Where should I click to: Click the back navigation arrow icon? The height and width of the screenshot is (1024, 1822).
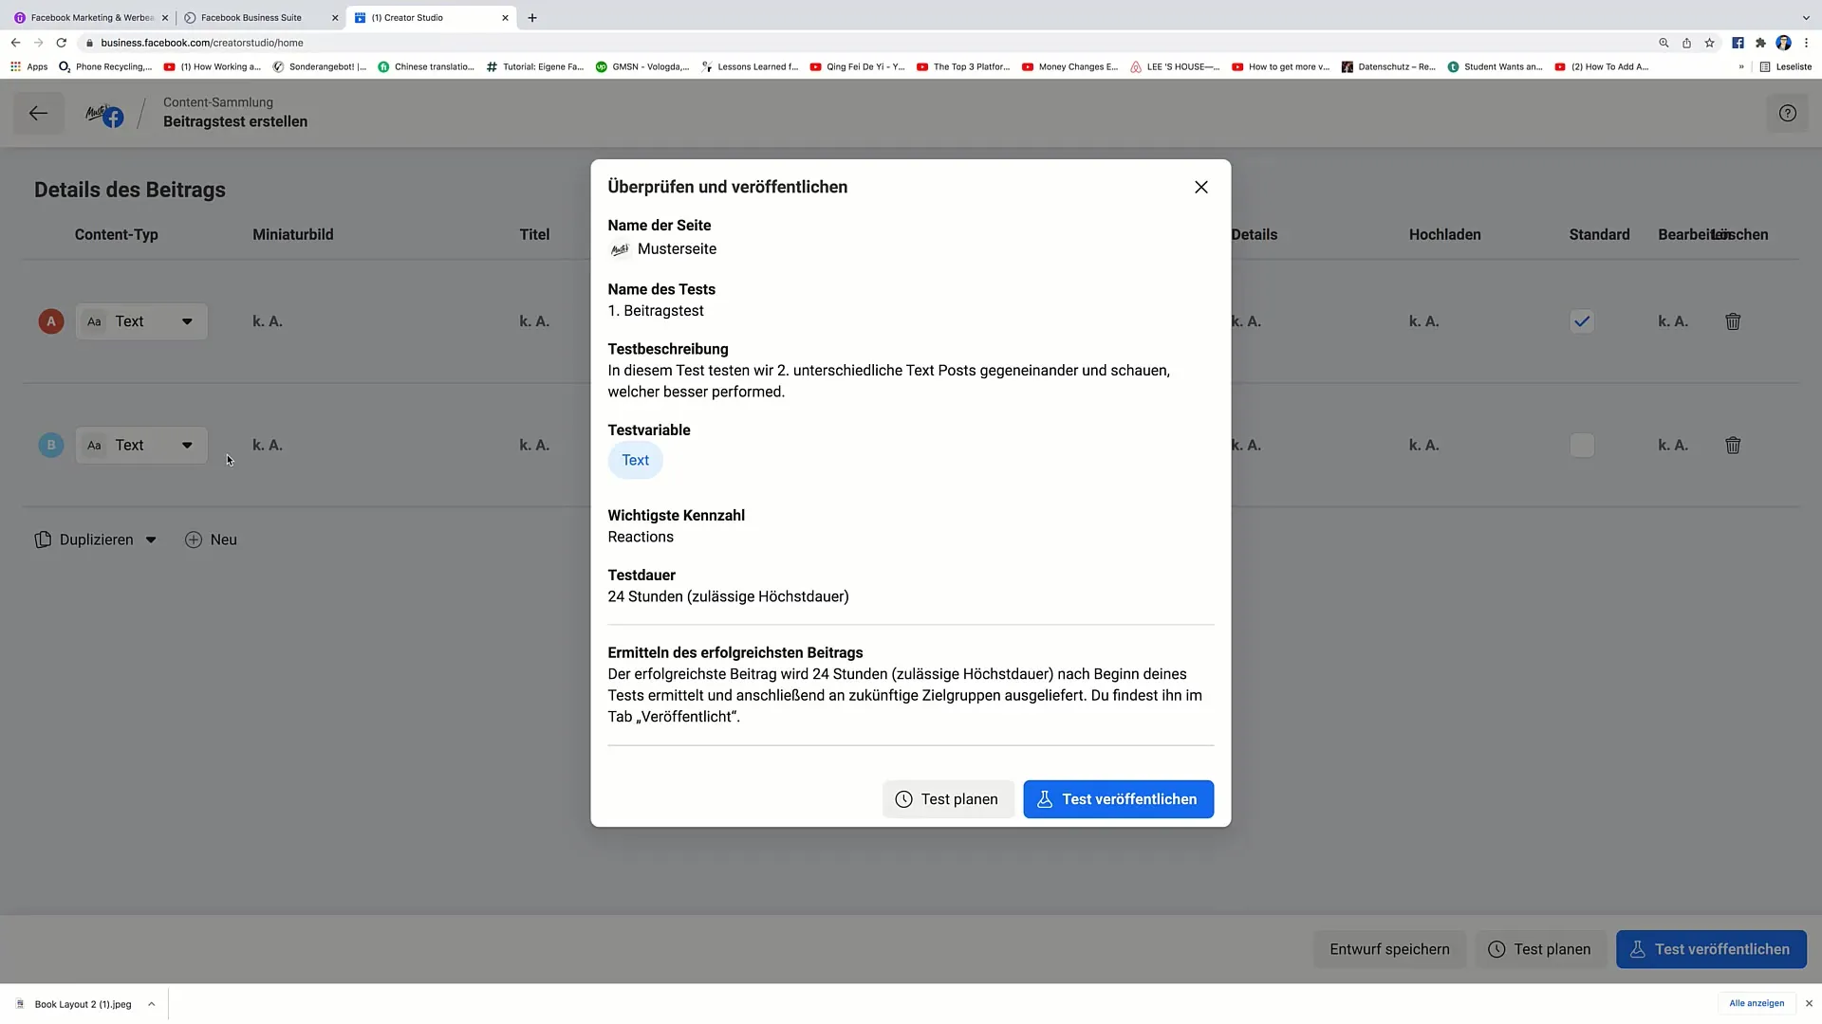(36, 113)
